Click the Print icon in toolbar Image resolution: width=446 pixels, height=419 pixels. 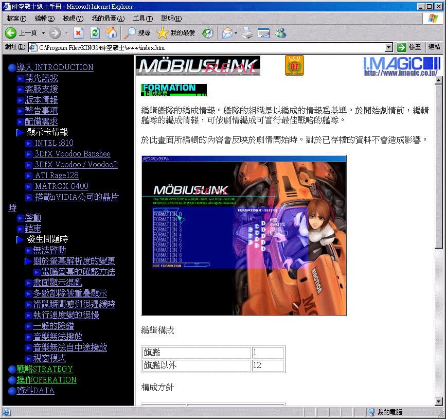point(247,33)
